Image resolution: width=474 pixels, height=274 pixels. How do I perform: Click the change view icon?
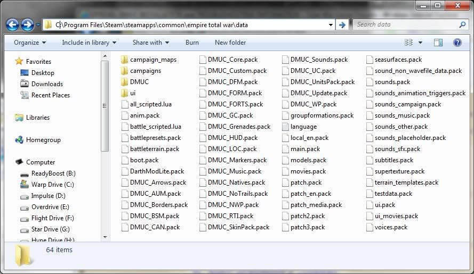(408, 43)
